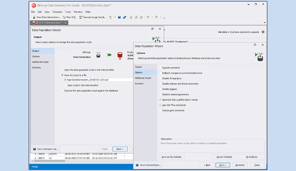Select Output page in front wizard
Viewport: 296px width, 171px height.
(145, 67)
